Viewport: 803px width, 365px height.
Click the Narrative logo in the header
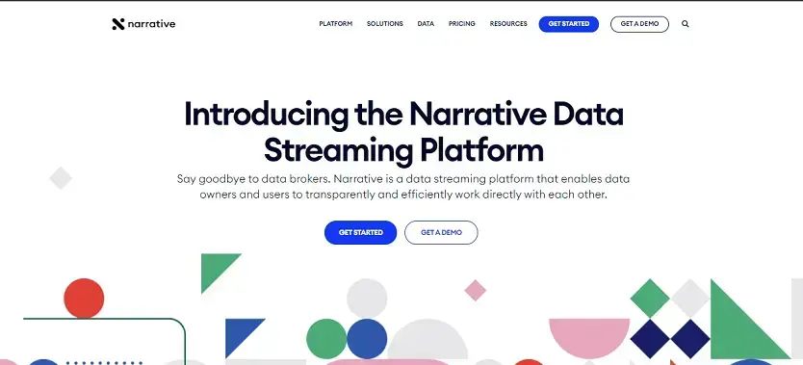click(x=143, y=24)
